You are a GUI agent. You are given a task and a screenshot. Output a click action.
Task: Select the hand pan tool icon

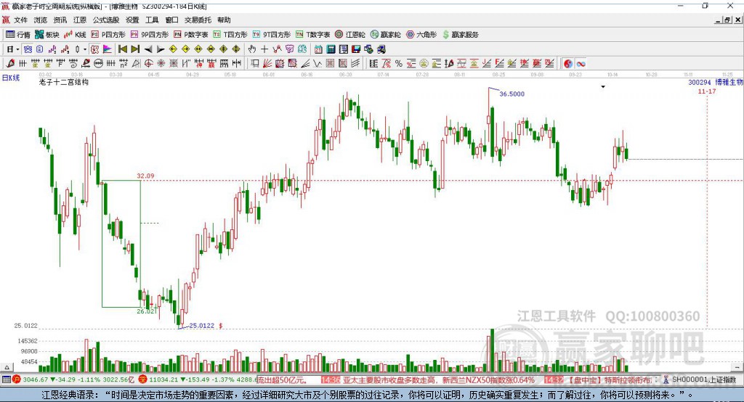point(251,49)
